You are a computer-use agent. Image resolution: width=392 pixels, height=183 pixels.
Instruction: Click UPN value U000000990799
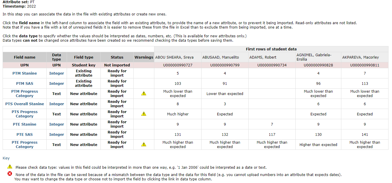coord(225,65)
